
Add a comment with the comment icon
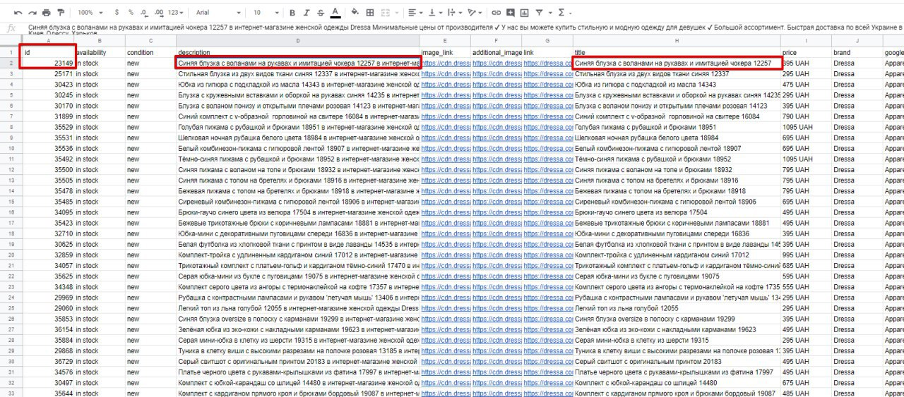[511, 13]
